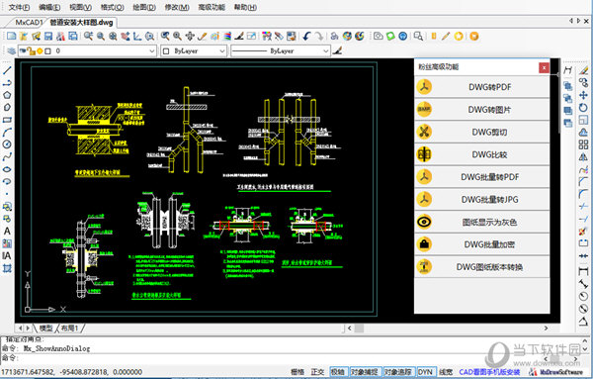Select the Circle draw tool
The image size is (593, 379).
tap(7, 144)
